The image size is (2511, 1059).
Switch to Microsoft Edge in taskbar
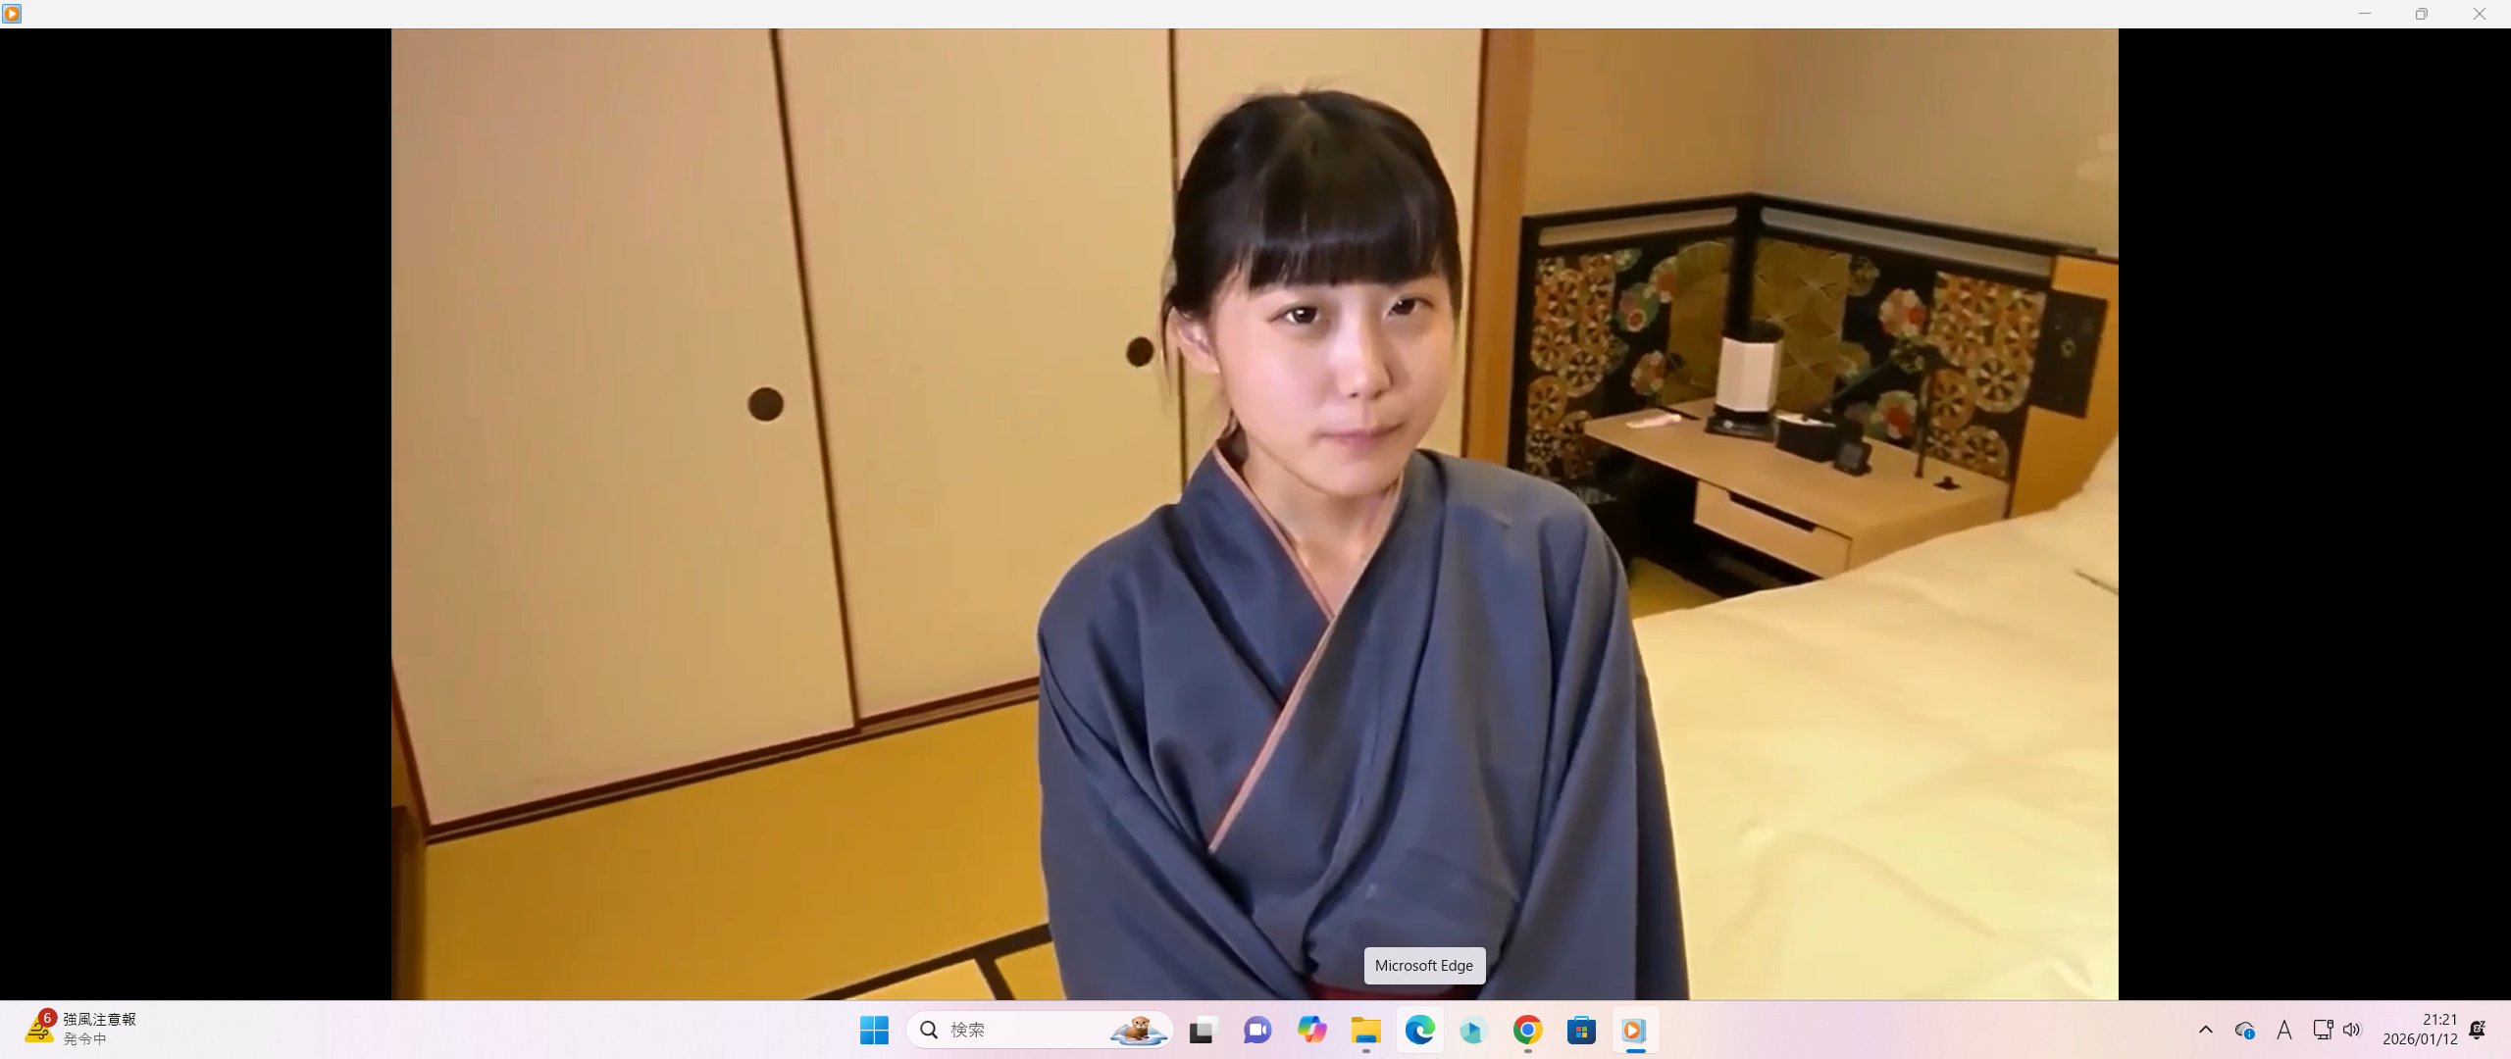pos(1419,1030)
